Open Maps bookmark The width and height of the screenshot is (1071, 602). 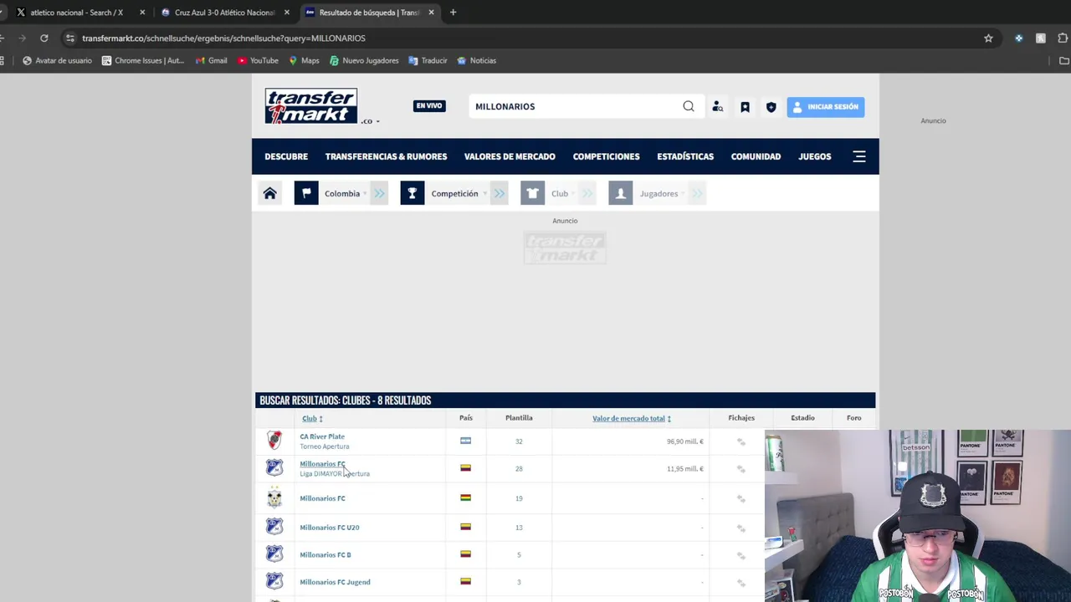(x=304, y=60)
